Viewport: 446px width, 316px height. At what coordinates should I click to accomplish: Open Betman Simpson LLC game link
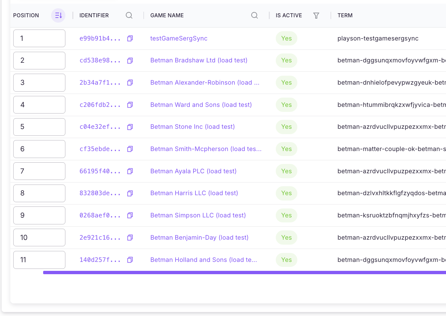point(198,215)
